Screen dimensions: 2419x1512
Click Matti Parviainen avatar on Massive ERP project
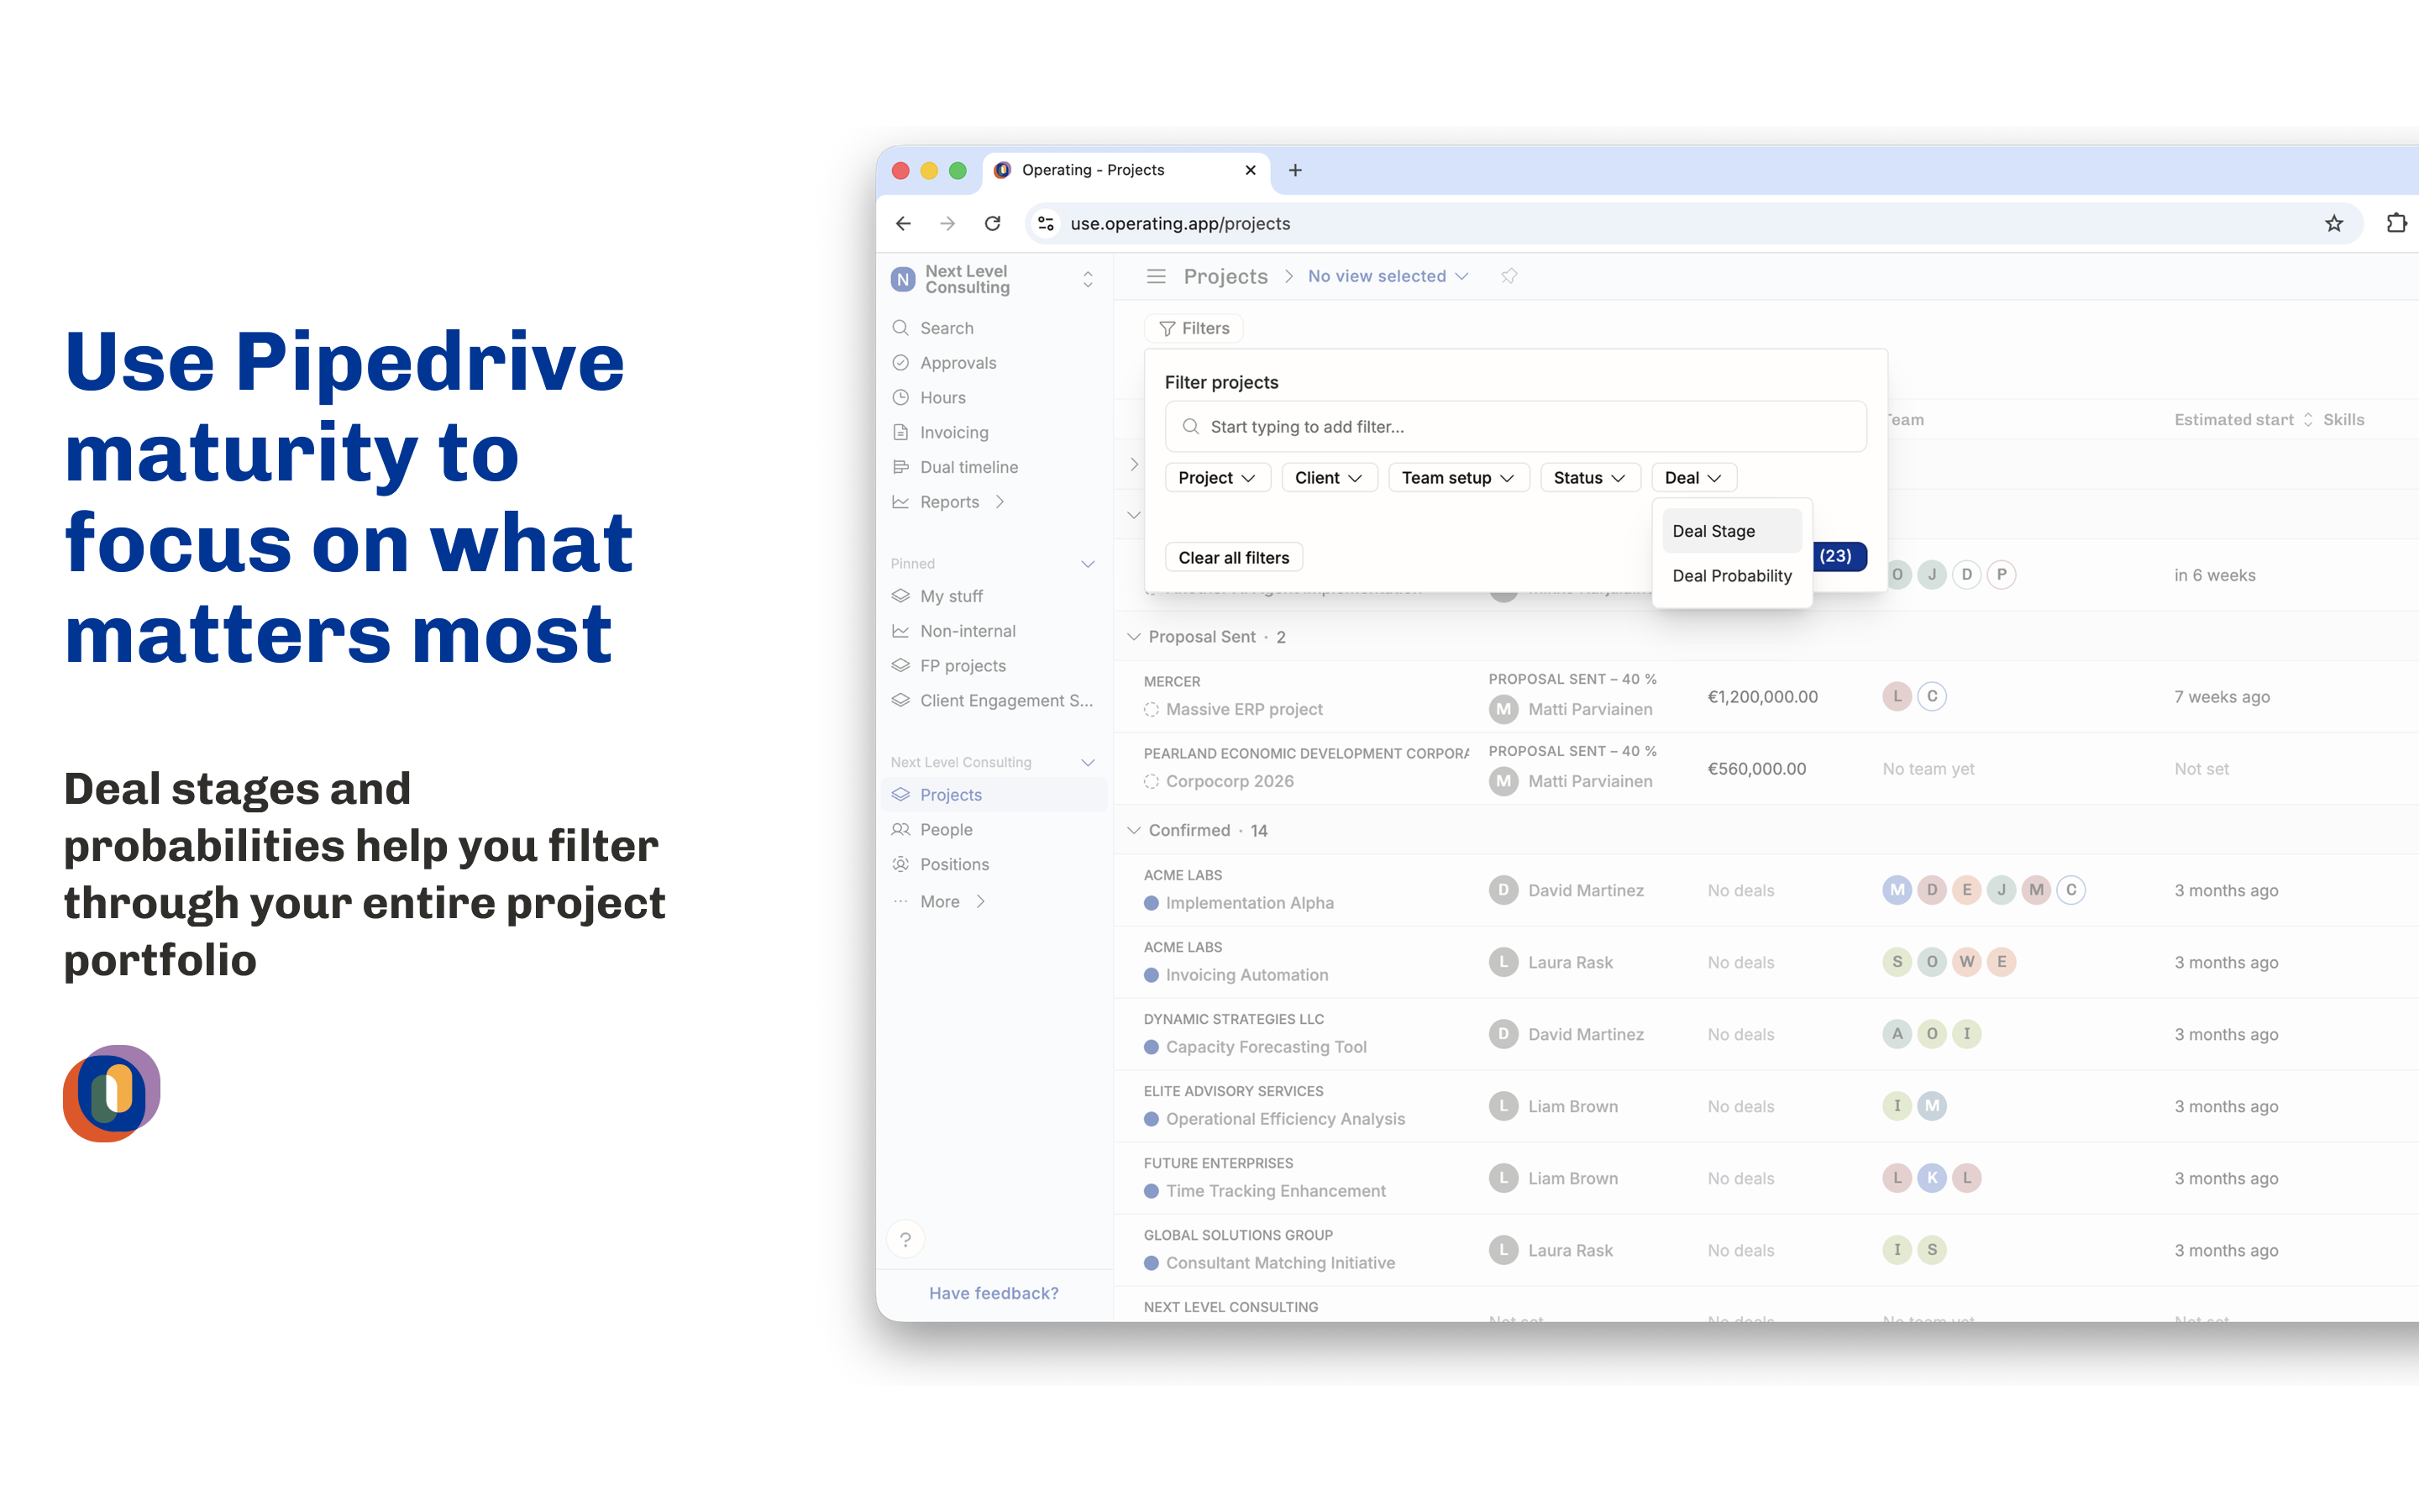point(1503,709)
